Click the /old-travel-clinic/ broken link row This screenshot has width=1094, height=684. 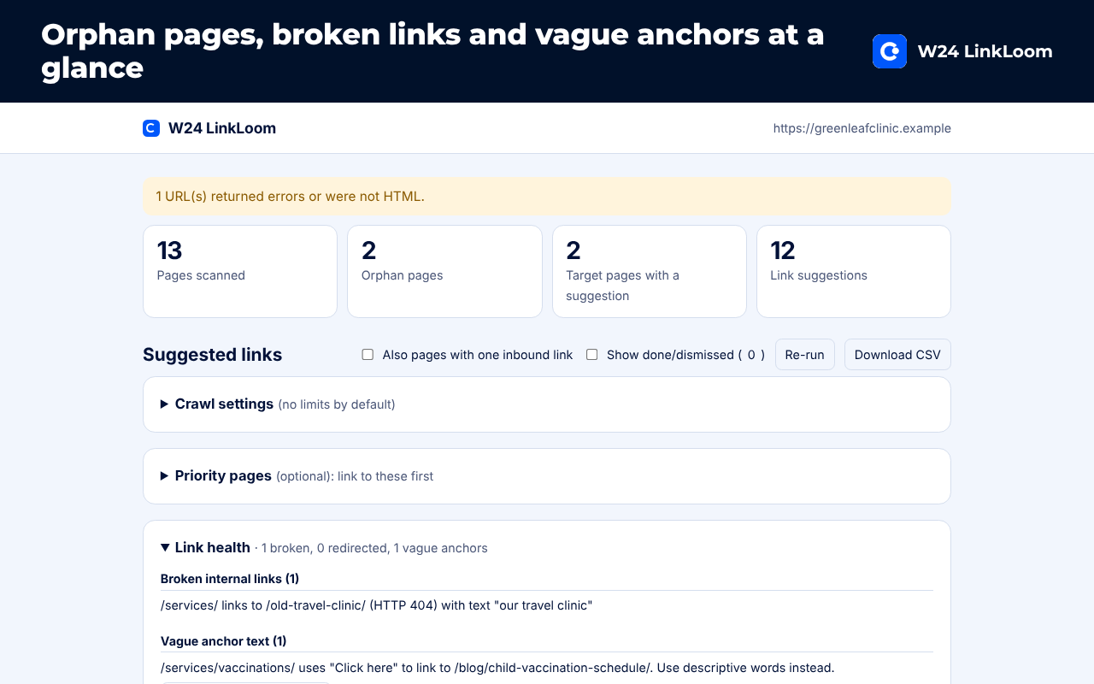[547, 605]
